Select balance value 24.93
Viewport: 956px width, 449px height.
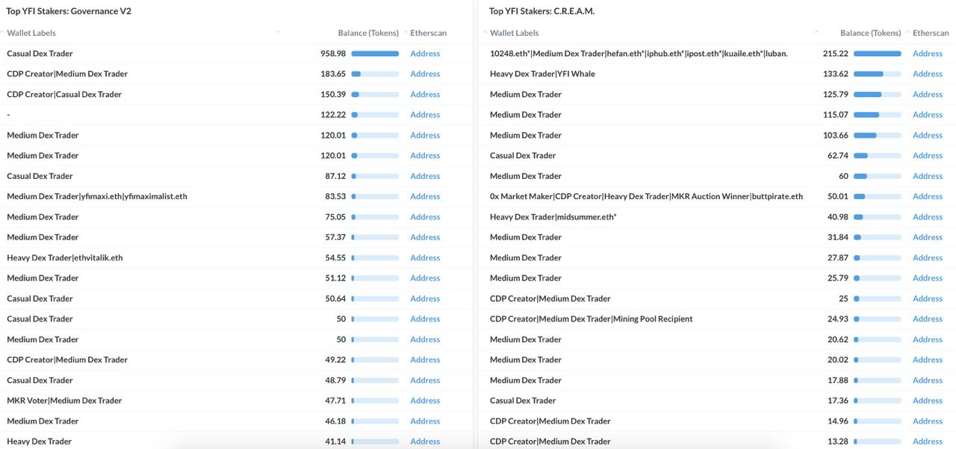tap(838, 318)
